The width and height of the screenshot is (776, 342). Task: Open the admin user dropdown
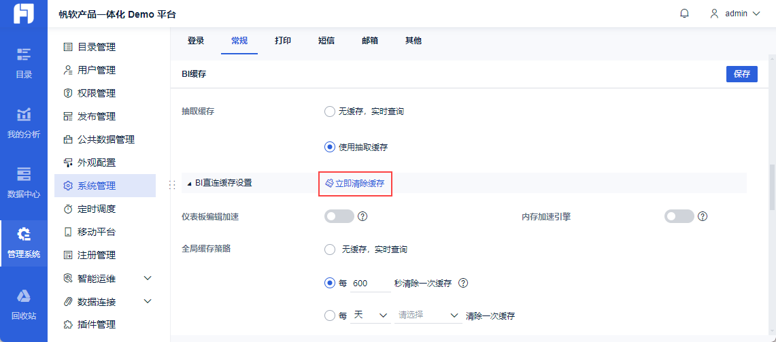pos(735,14)
